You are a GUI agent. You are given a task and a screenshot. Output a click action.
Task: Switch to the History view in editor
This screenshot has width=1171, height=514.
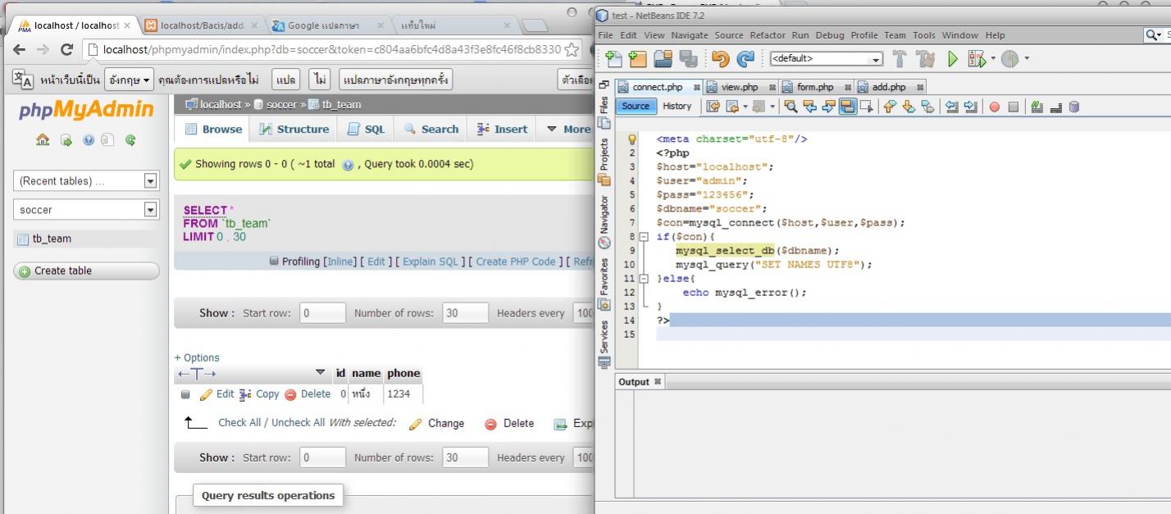677,106
